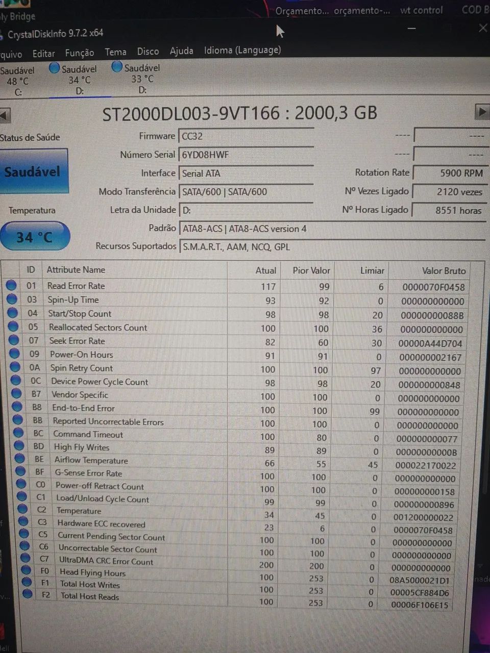This screenshot has height=653, width=490.
Task: Click status circle of Seek Error Rate
Action: click(14, 340)
